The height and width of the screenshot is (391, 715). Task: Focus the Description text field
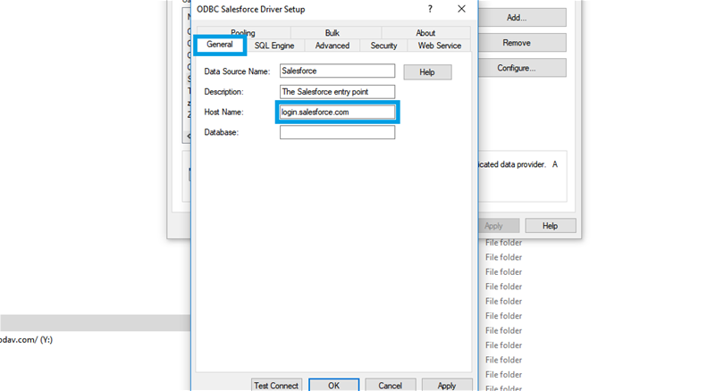pos(337,91)
